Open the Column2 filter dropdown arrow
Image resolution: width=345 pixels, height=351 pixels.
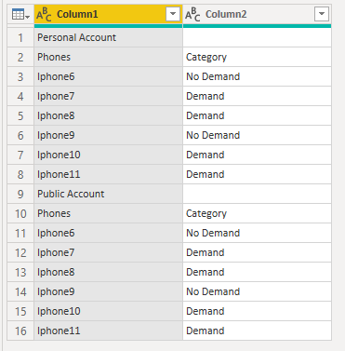pyautogui.click(x=322, y=14)
